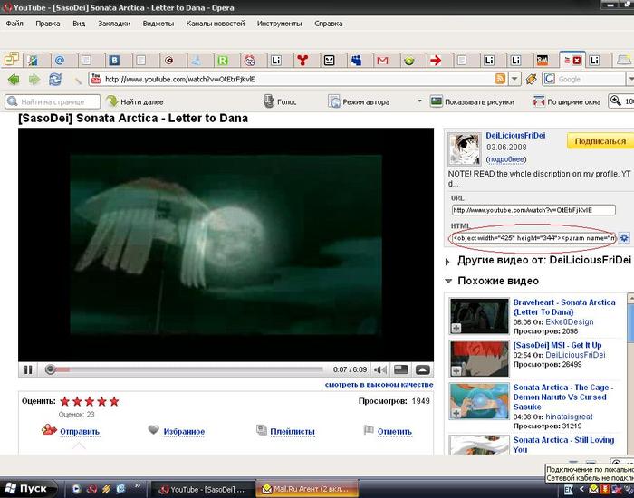Open the DeiLiciousFriDei channel link

(515, 136)
